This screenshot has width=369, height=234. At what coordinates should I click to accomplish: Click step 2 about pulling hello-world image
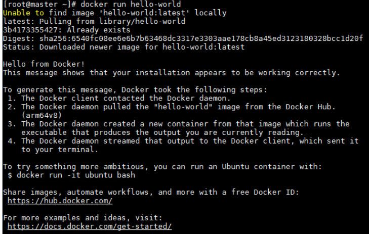(171, 111)
